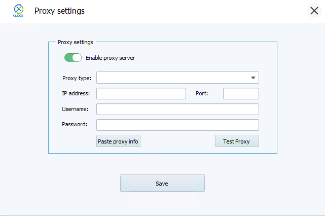Click the Password input box
The height and width of the screenshot is (216, 325).
click(x=177, y=125)
